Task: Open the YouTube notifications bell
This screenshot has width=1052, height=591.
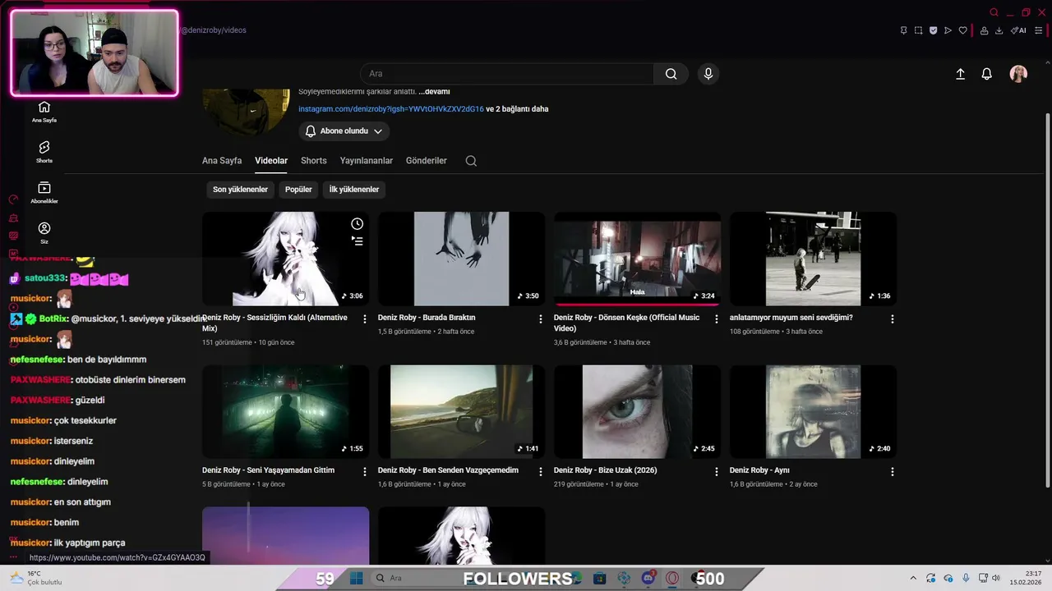Action: click(x=987, y=74)
